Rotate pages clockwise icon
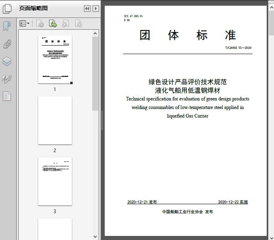 click(78, 24)
